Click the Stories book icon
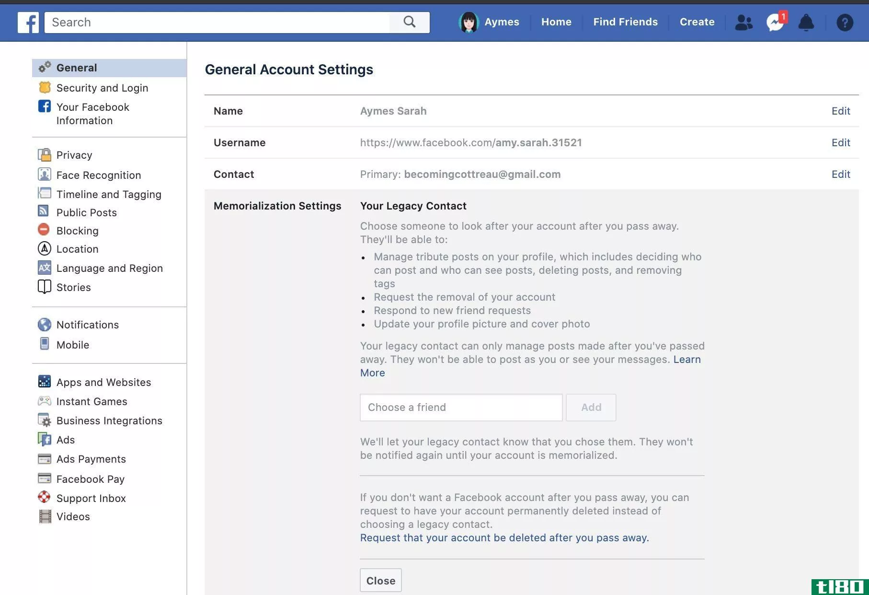The width and height of the screenshot is (869, 595). point(45,287)
